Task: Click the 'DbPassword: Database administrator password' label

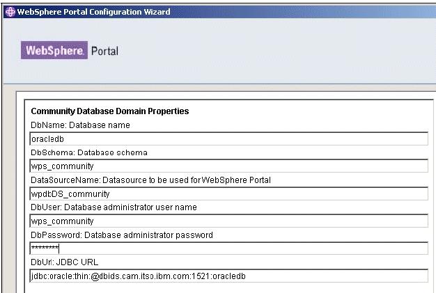Action: (x=122, y=235)
